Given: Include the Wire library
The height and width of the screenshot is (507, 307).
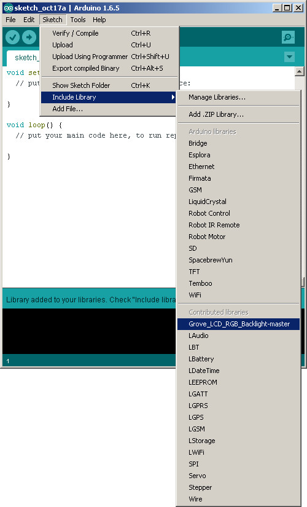Looking at the screenshot, I should click(x=238, y=498).
